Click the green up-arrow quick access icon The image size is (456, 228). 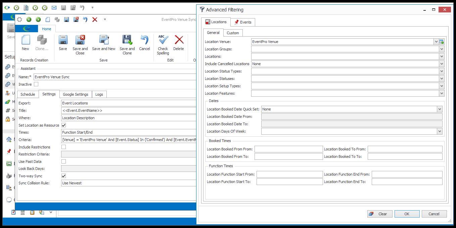click(x=29, y=19)
